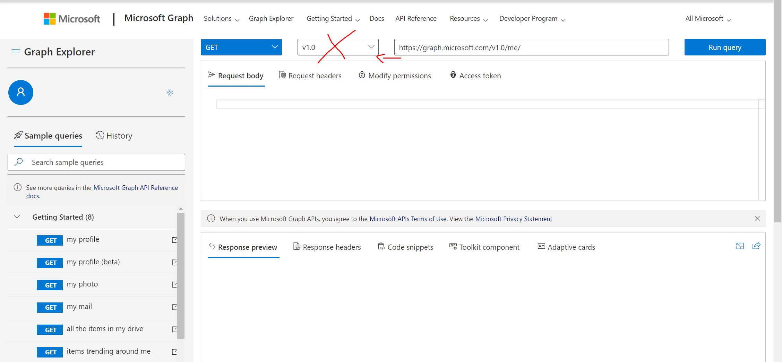Screen dimensions: 782x362
Task: Click the sign-in avatar icon
Action: [x=20, y=92]
